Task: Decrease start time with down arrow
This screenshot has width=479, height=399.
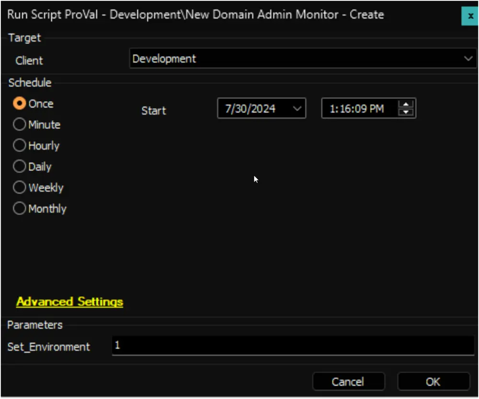Action: click(406, 112)
